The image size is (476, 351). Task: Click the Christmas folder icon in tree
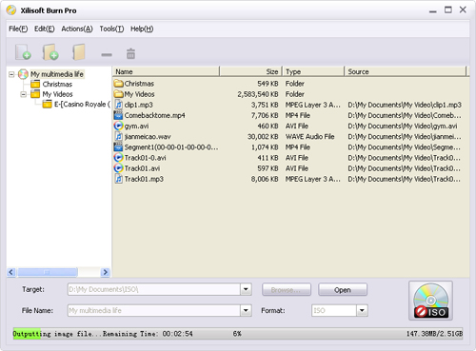(x=35, y=84)
